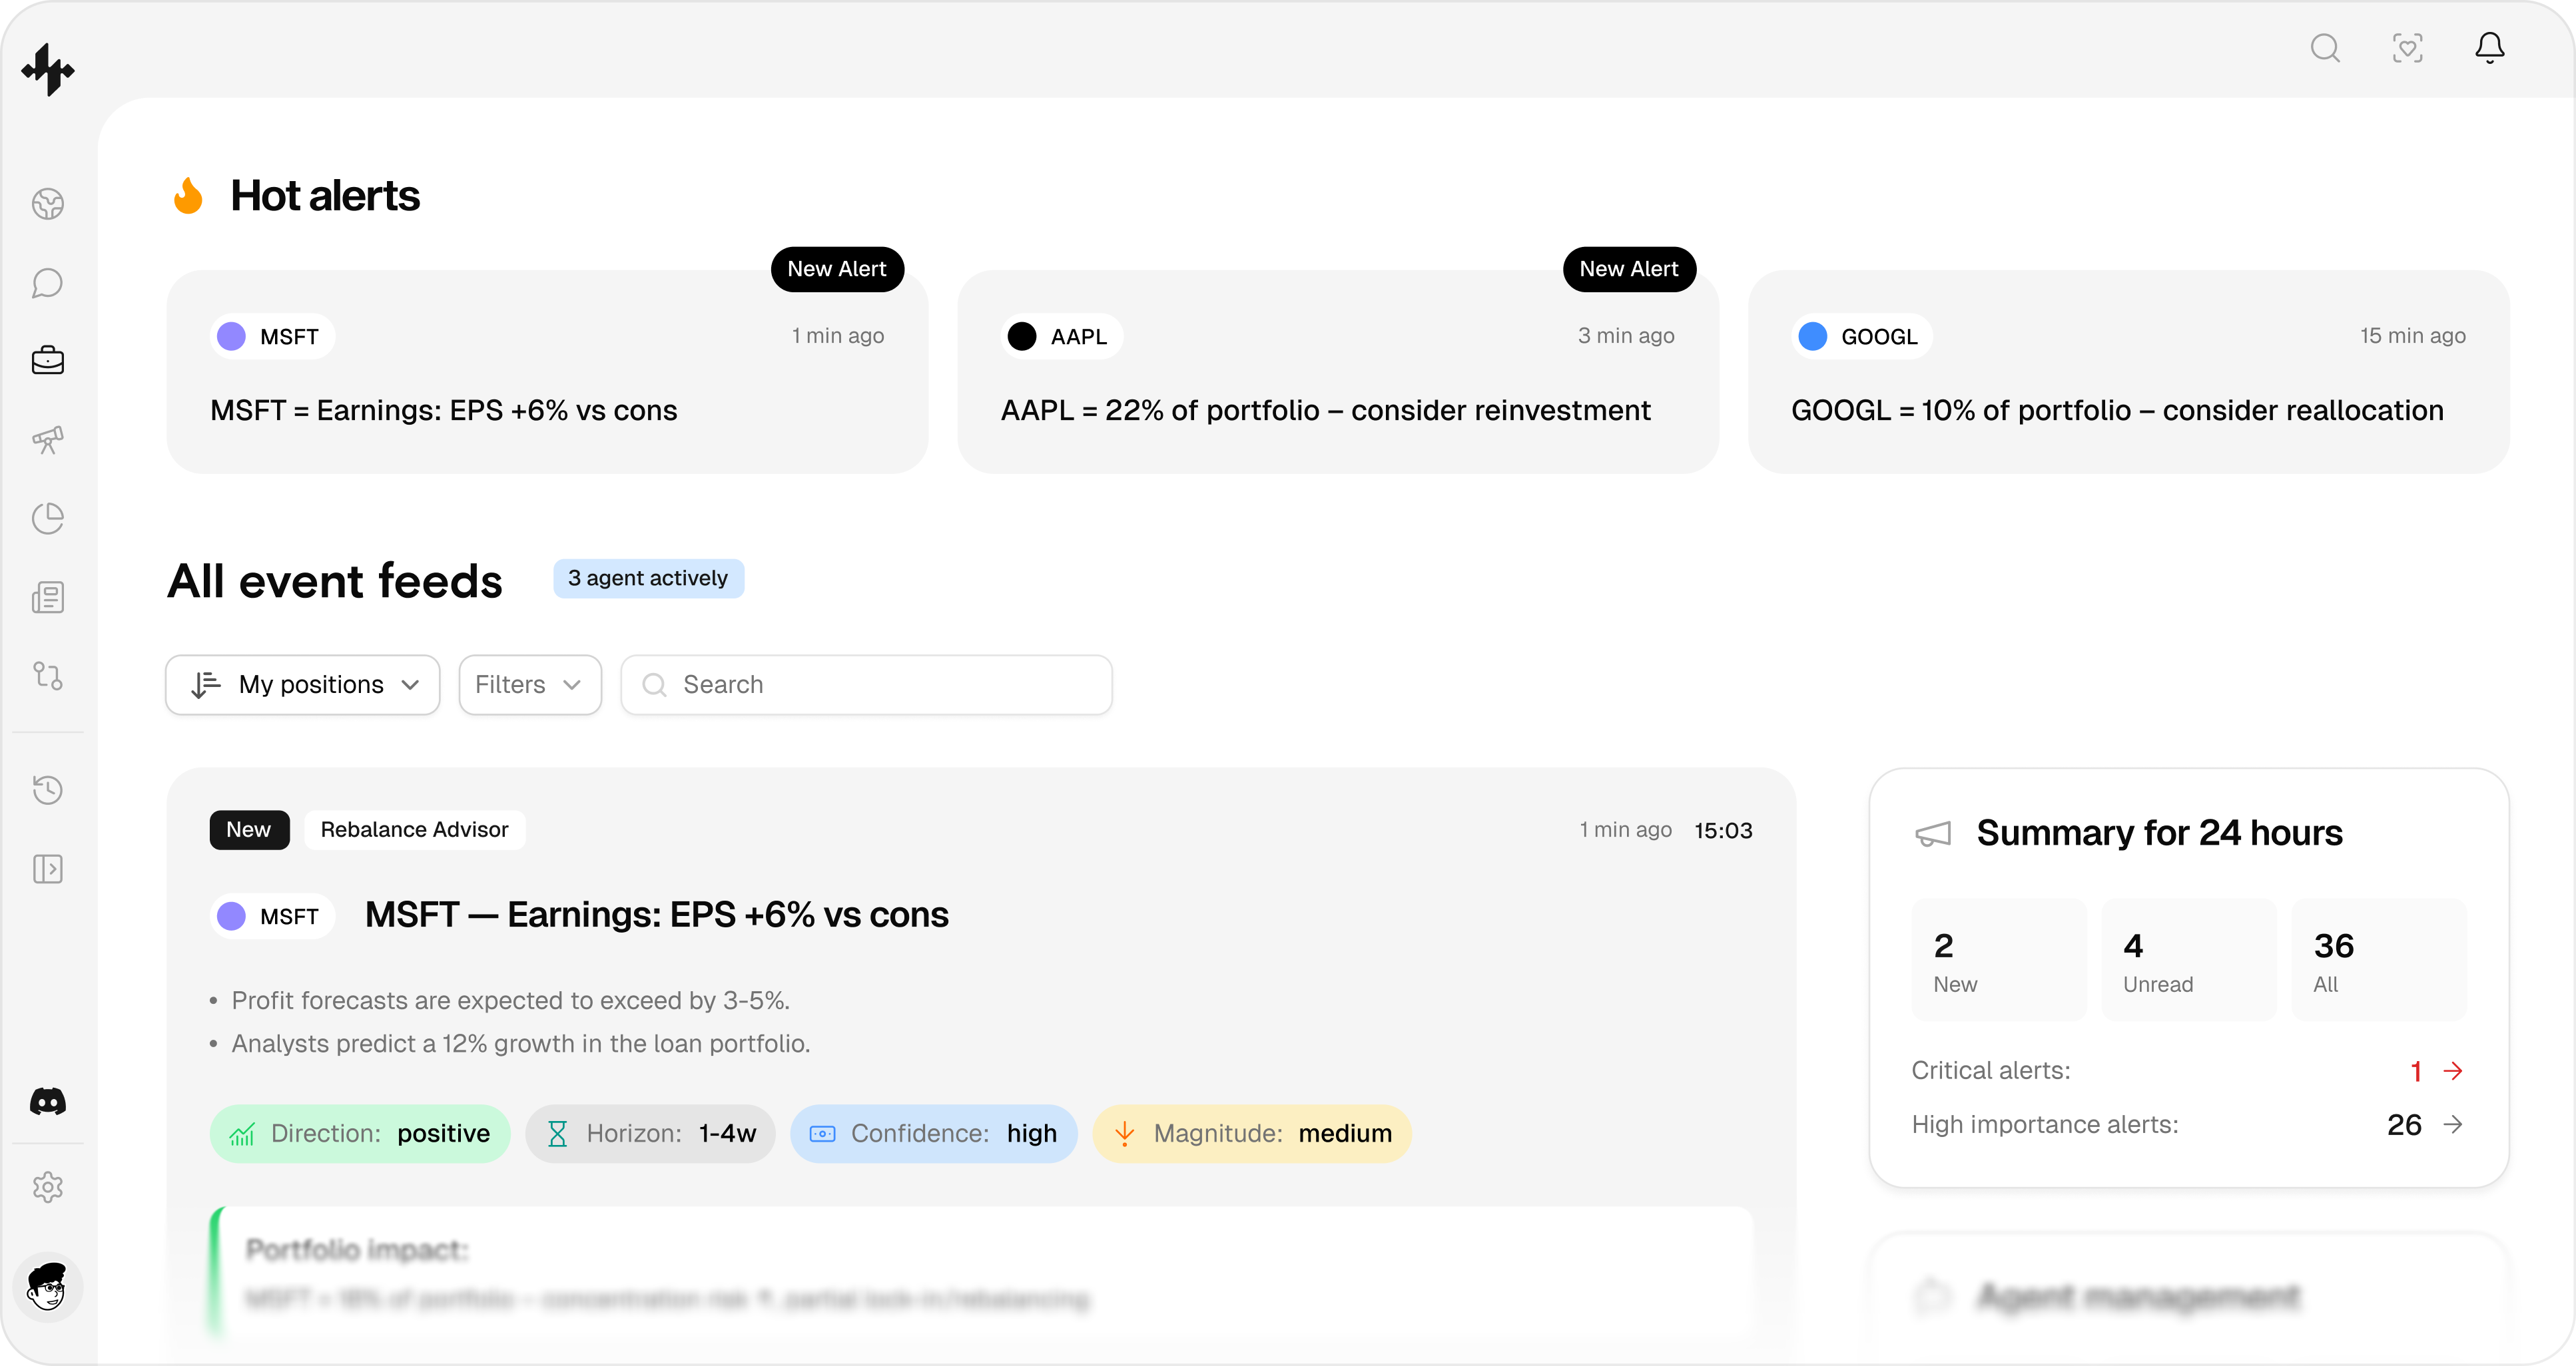2576x1366 pixels.
Task: Open the AAPL hot alert card
Action: pyautogui.click(x=1337, y=371)
